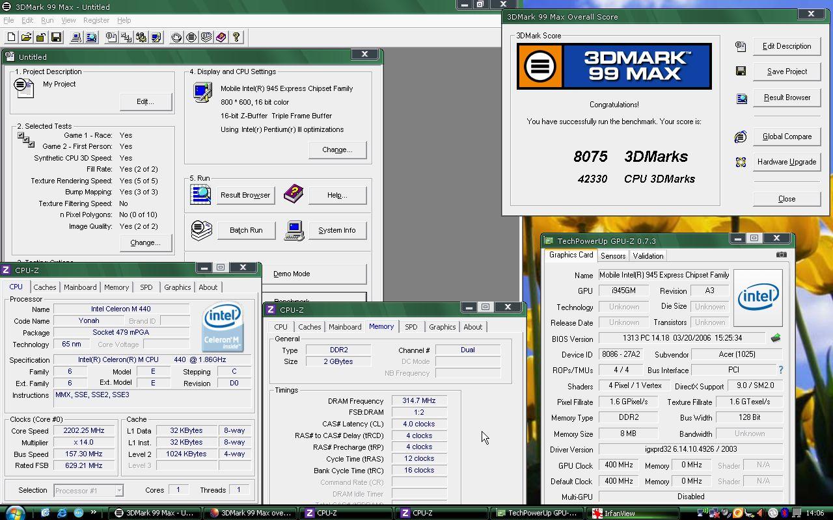
Task: Click the computer icon beside System Info
Action: tap(294, 231)
